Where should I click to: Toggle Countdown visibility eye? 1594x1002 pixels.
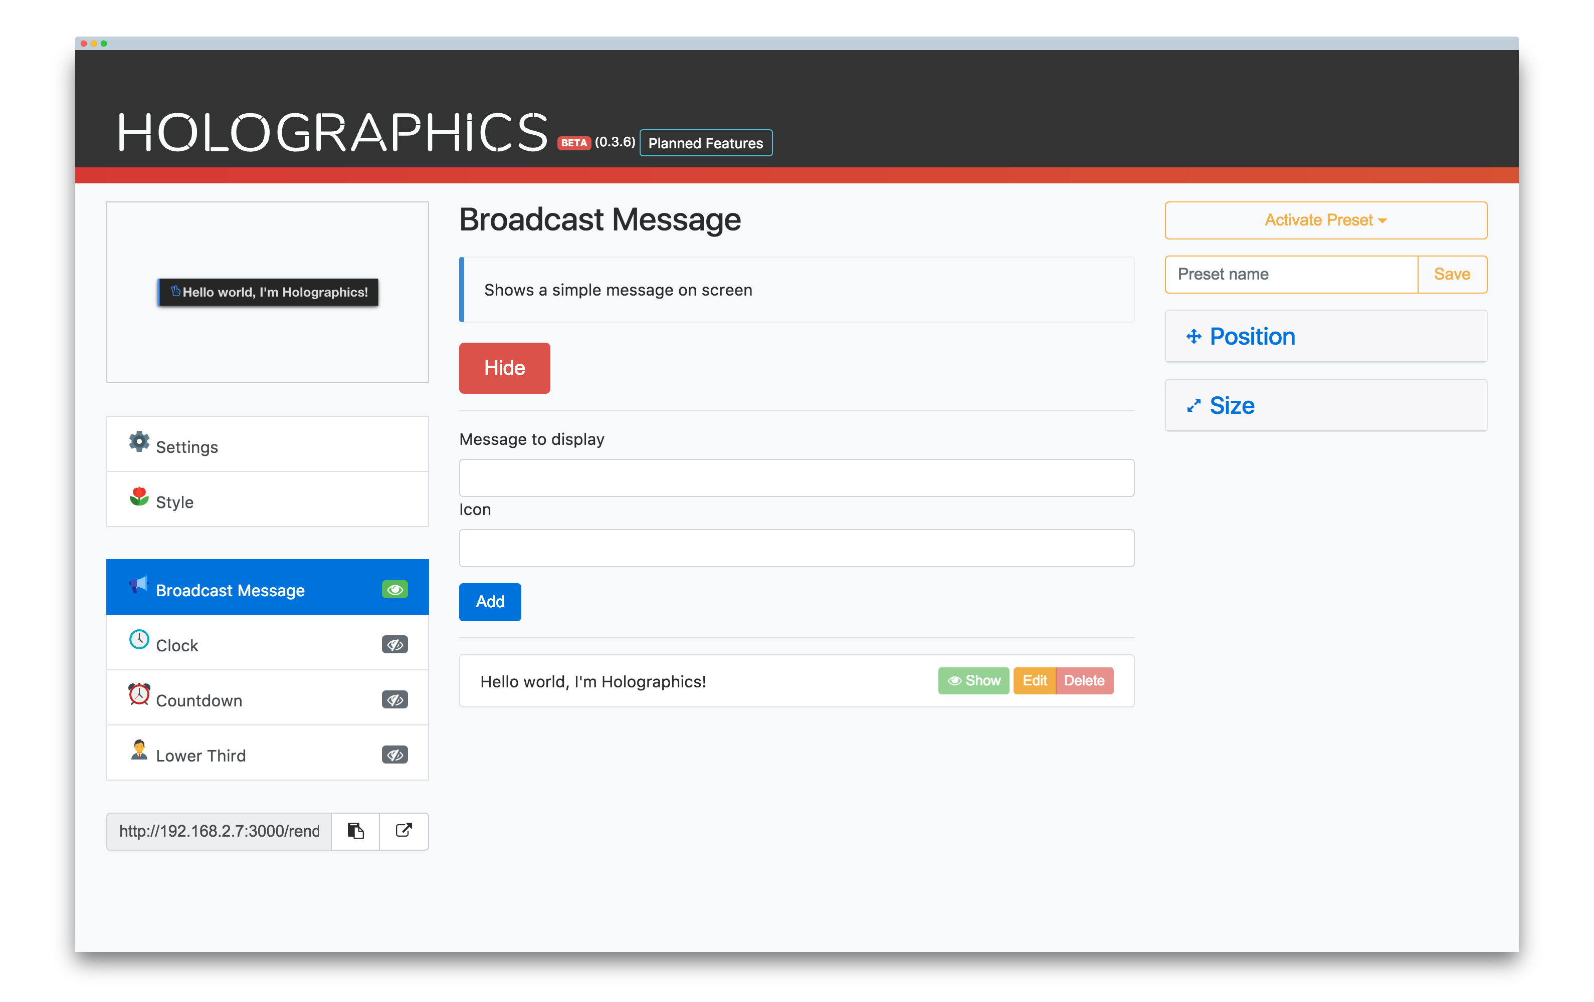395,699
